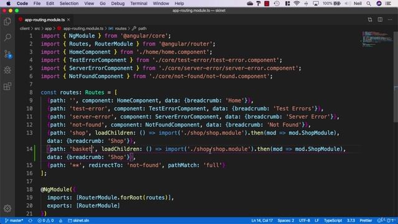398x224 pixels.
Task: Click the code minimap preview
Action: point(377,39)
